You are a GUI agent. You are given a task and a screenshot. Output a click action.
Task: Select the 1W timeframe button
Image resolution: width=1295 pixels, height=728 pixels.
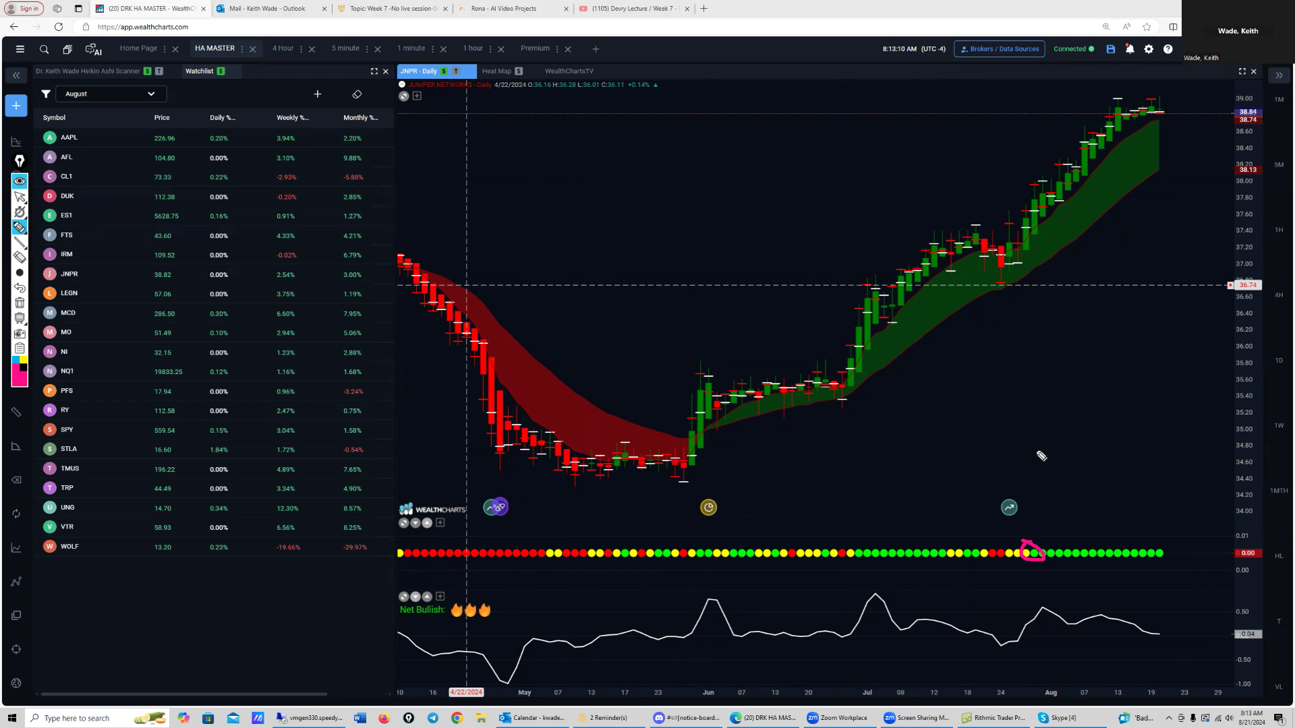pos(1279,426)
